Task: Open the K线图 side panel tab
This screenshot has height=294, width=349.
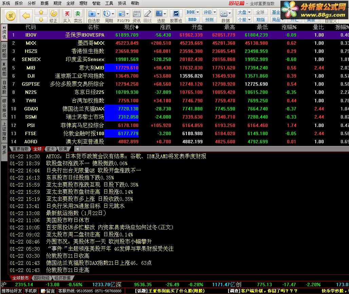Action: [x=4, y=69]
